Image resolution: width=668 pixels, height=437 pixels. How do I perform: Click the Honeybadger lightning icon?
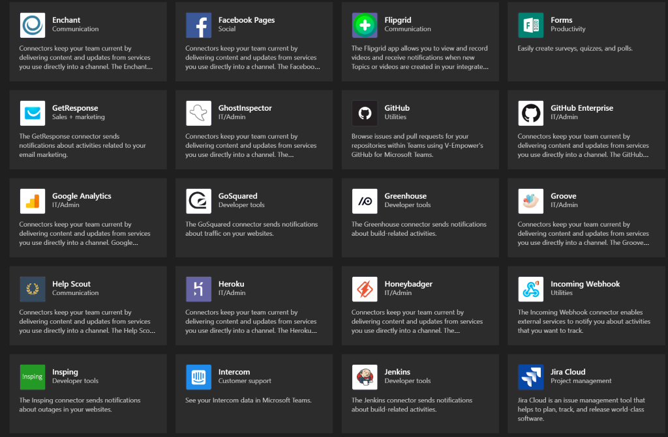(365, 289)
